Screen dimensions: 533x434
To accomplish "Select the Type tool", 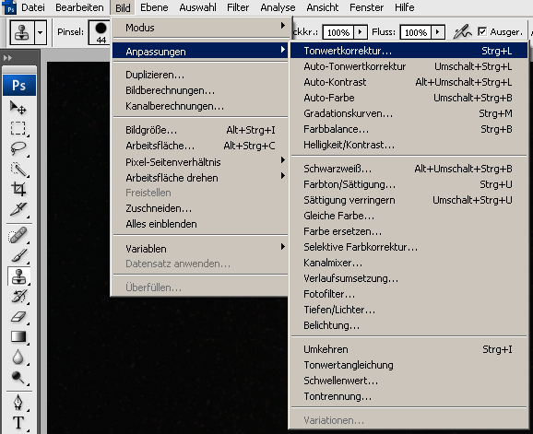I will coord(18,423).
